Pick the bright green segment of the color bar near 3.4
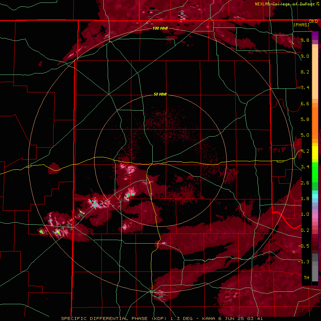 coord(315,172)
